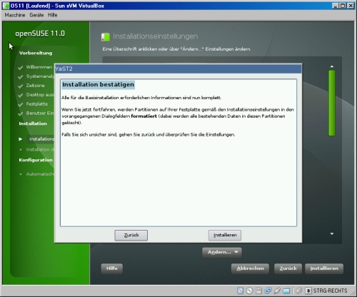Go back with the dialog's Zurück button
Viewport: 357px width, 297px height.
coord(131,235)
